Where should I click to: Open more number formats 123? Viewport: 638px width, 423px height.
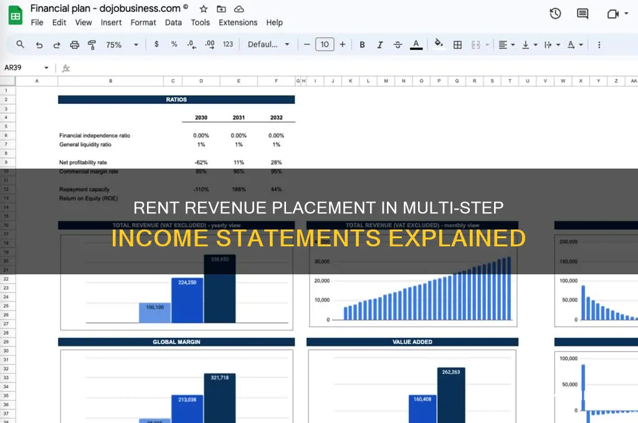pyautogui.click(x=228, y=44)
